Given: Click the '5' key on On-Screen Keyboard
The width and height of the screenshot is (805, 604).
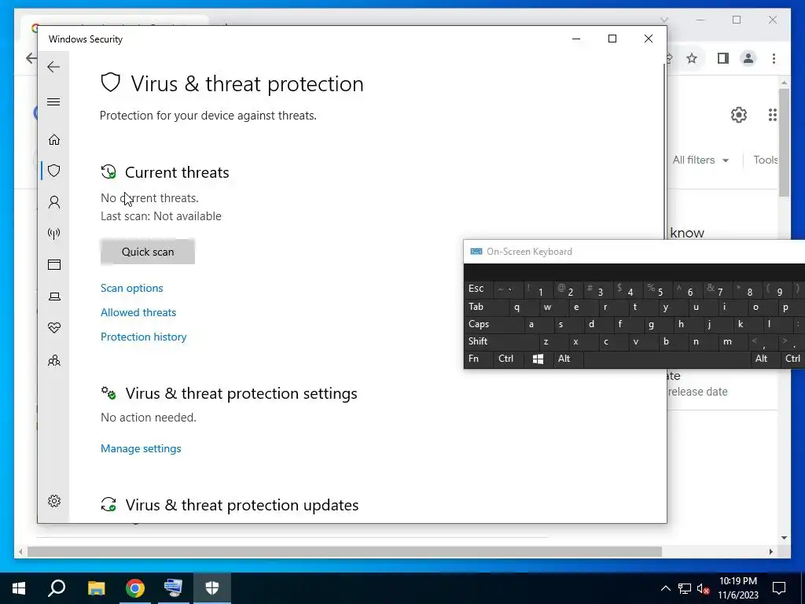Looking at the screenshot, I should click(659, 289).
